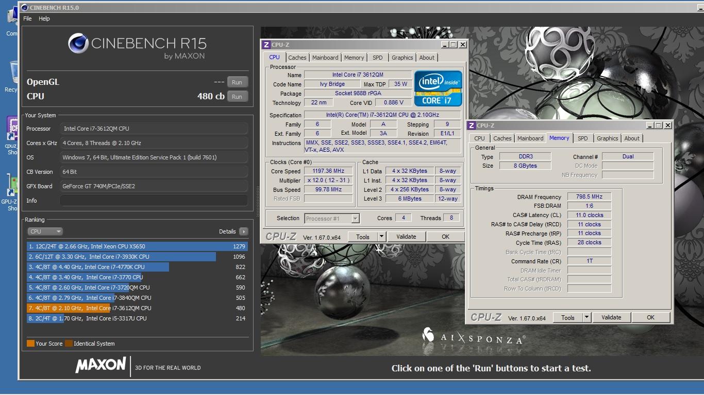Click OK in the CPU tab CPU-Z window
This screenshot has height=395, width=704.
point(445,237)
